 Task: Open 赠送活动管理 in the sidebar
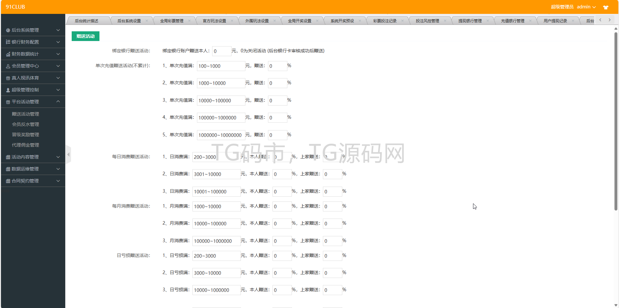point(26,114)
